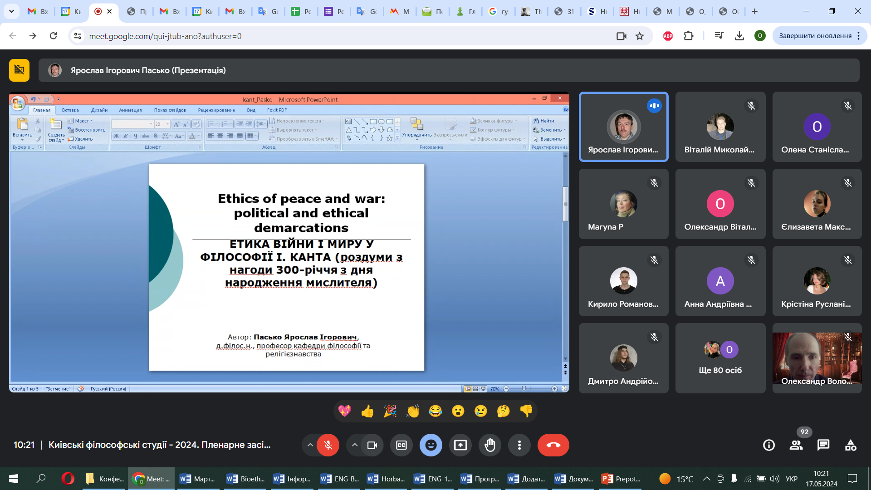Open a new browser tab
This screenshot has width=871, height=490.
point(754,11)
